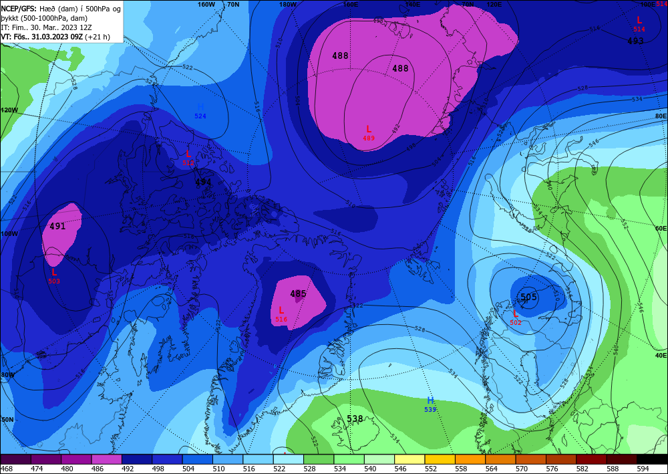Click the magenta legend swatch between 480 and 486
This screenshot has height=474, width=668.
tap(106, 459)
